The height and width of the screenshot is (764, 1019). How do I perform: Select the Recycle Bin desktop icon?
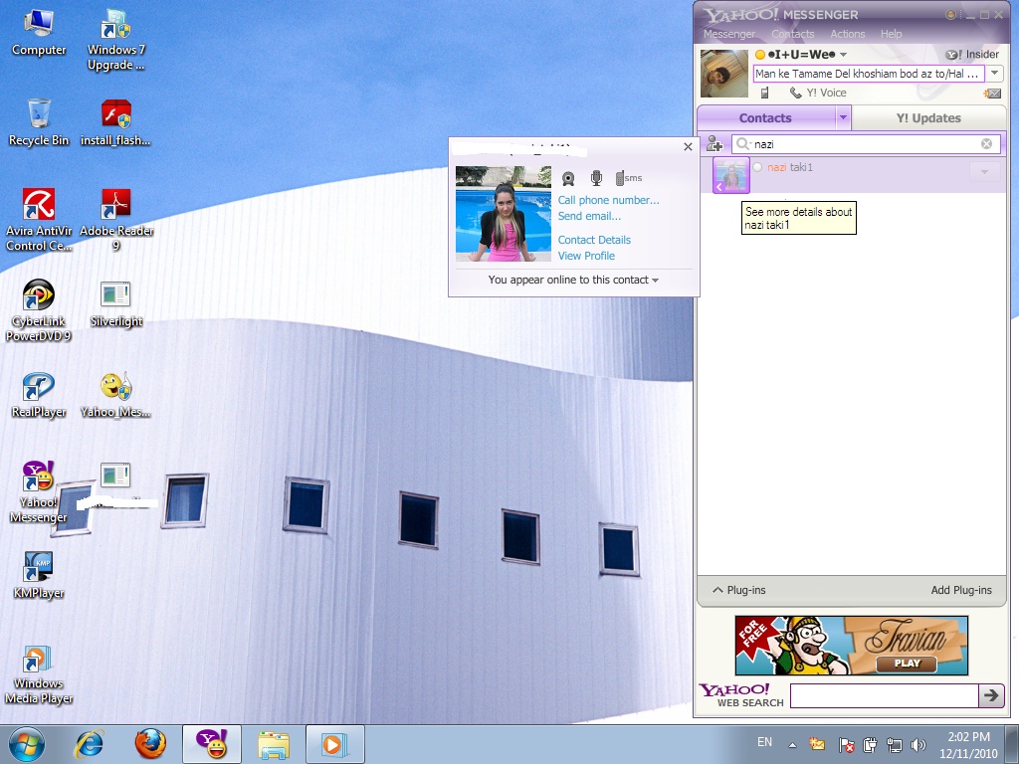click(x=39, y=122)
